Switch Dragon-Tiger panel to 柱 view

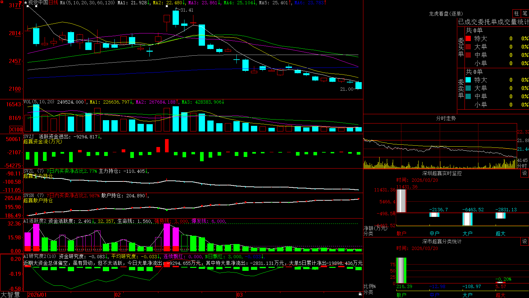point(516,14)
